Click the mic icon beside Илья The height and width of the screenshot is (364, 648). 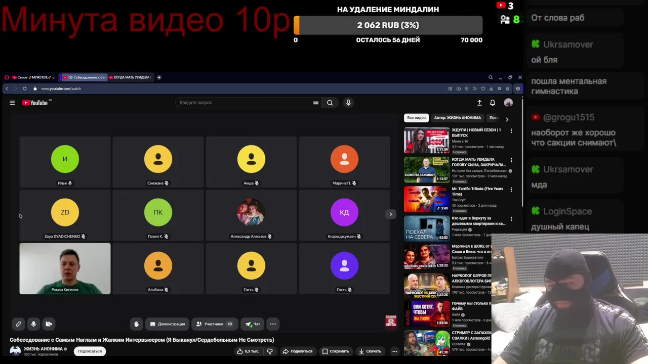click(x=70, y=183)
